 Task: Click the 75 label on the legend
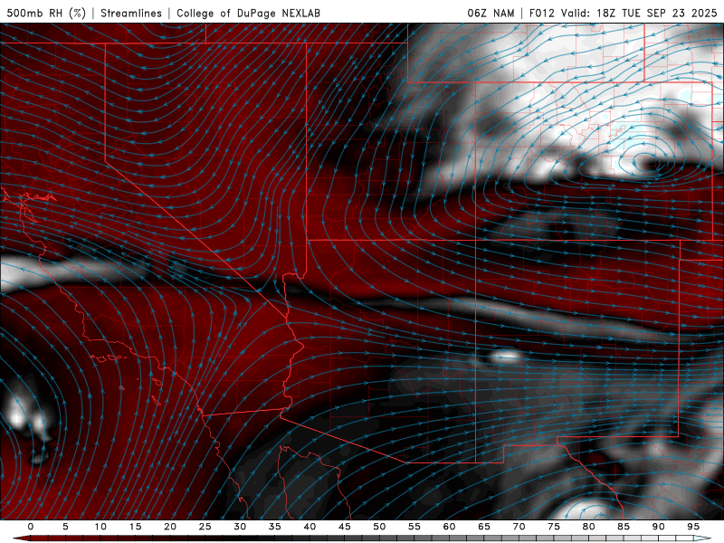(554, 527)
